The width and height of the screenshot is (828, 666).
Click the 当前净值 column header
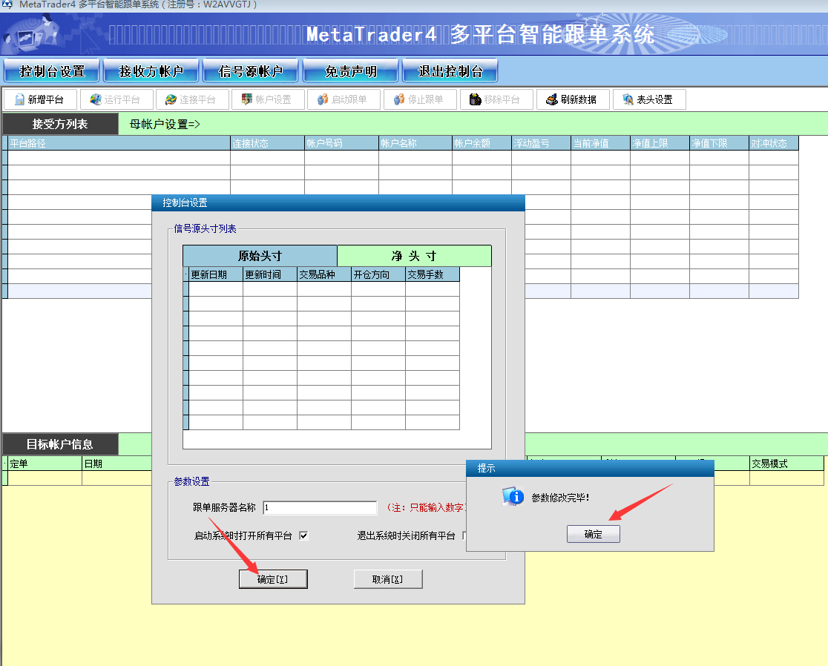tap(600, 143)
